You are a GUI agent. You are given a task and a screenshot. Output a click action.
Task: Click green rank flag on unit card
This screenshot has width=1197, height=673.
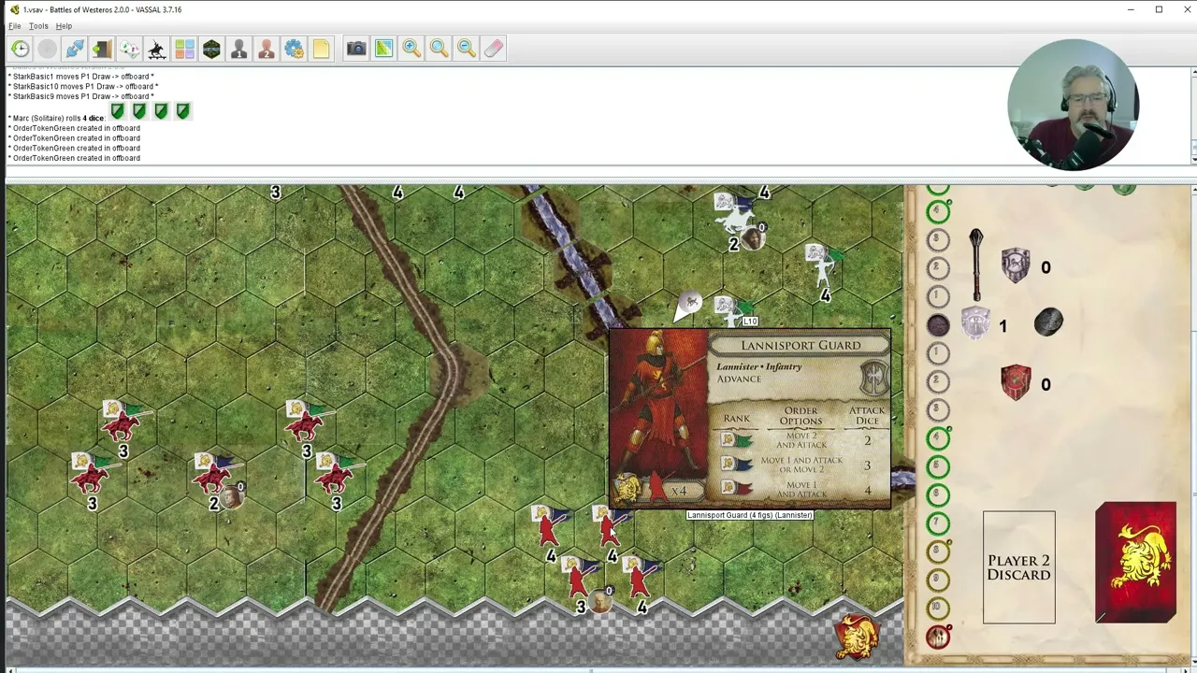click(x=736, y=440)
